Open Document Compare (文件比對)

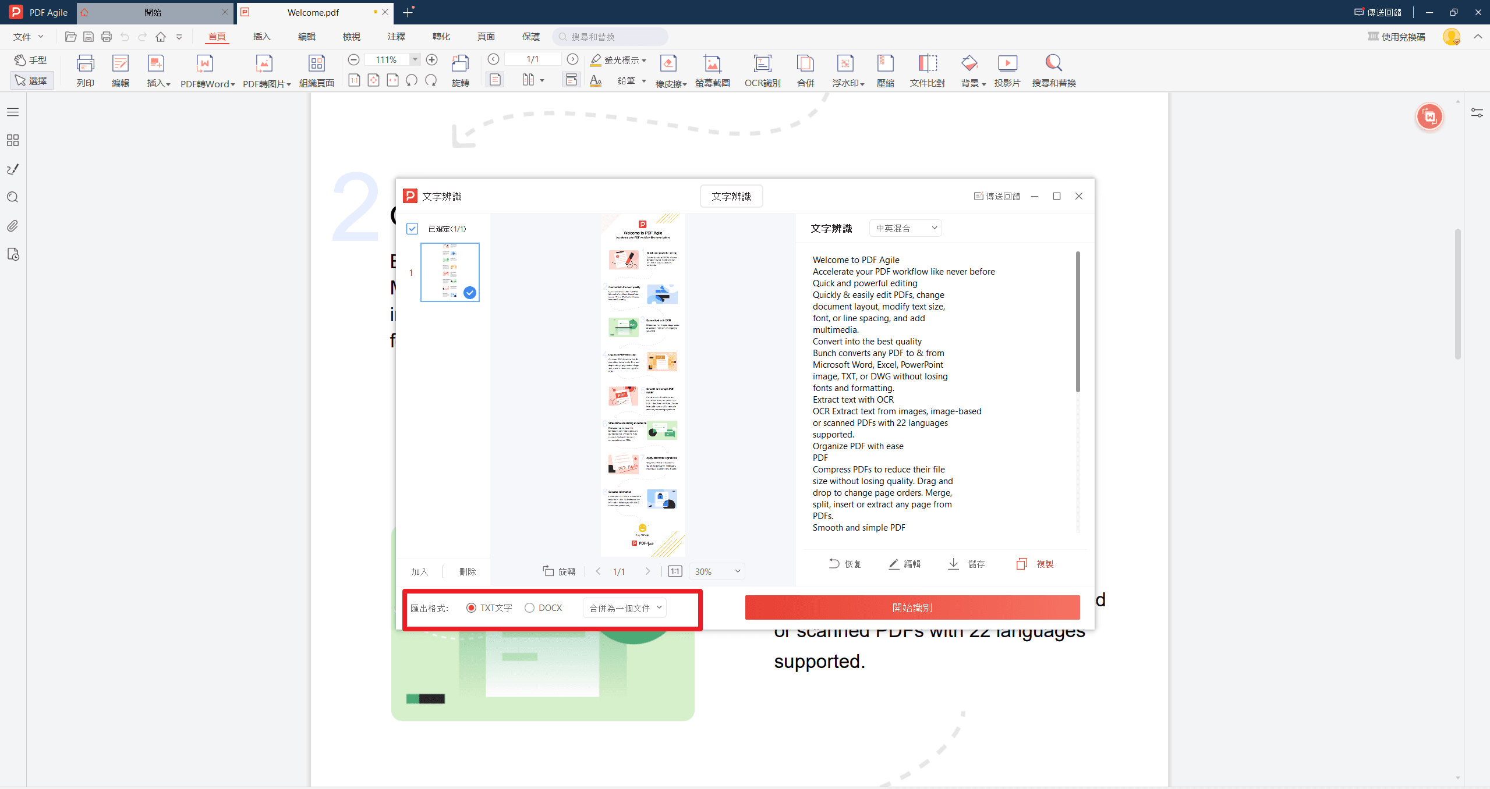[x=927, y=71]
